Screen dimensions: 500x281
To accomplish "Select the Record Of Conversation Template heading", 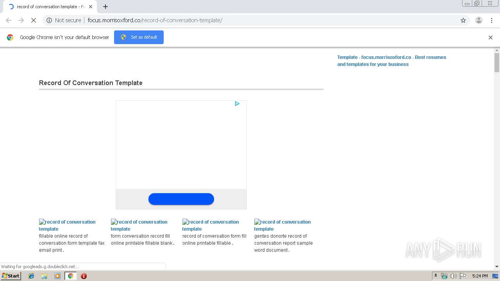I will [91, 83].
